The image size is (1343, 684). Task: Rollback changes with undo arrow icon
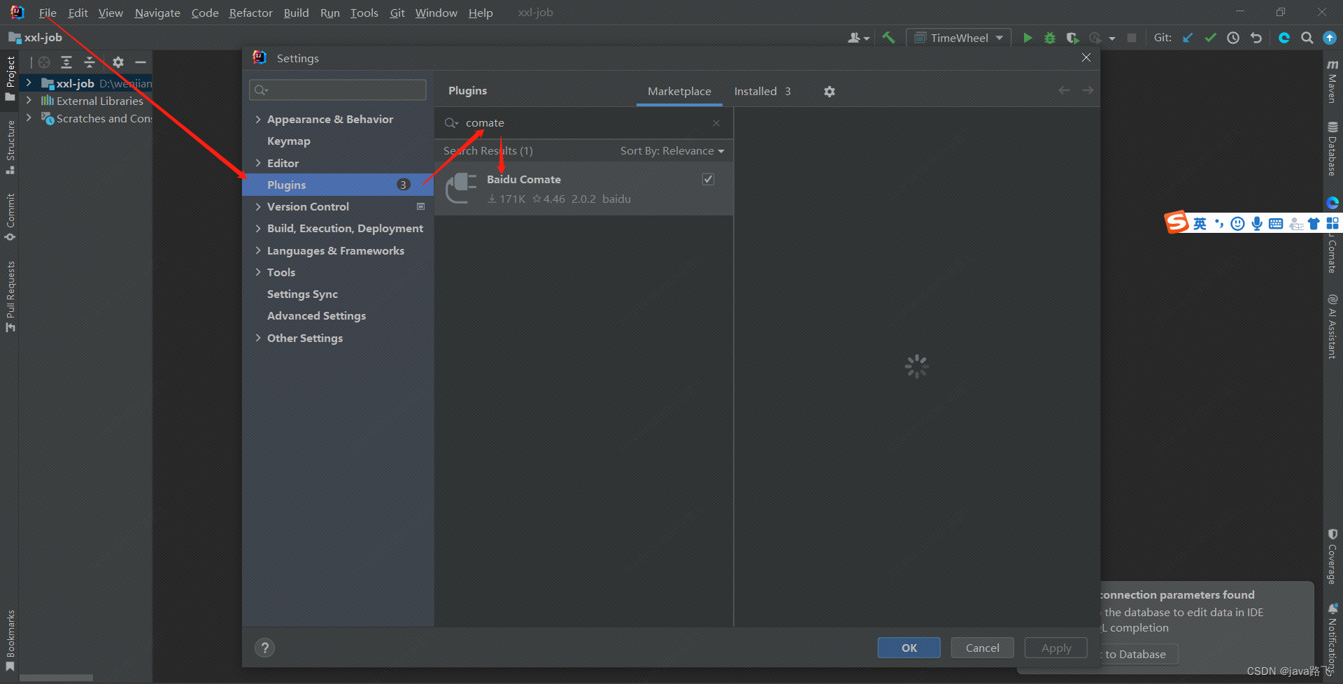[x=1256, y=38]
